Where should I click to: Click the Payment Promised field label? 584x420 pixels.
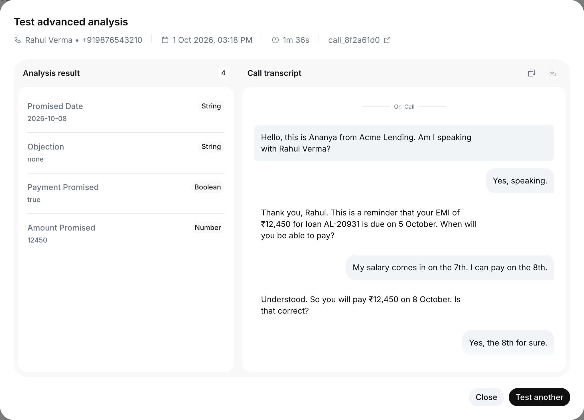pyautogui.click(x=63, y=187)
